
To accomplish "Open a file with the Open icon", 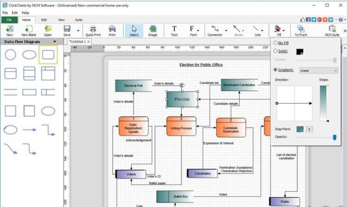I will 48,31.
